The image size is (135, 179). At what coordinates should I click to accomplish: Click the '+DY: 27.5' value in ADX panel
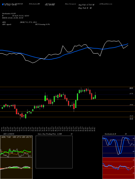pos(16,137)
